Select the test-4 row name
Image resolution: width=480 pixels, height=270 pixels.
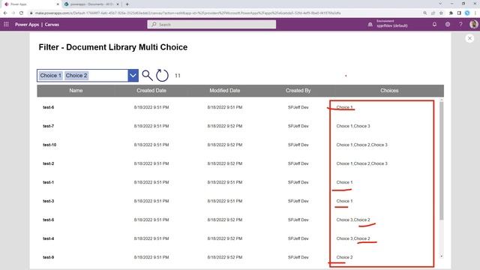[48, 238]
